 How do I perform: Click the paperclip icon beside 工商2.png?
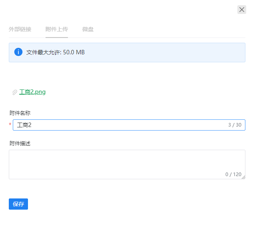(x=14, y=92)
